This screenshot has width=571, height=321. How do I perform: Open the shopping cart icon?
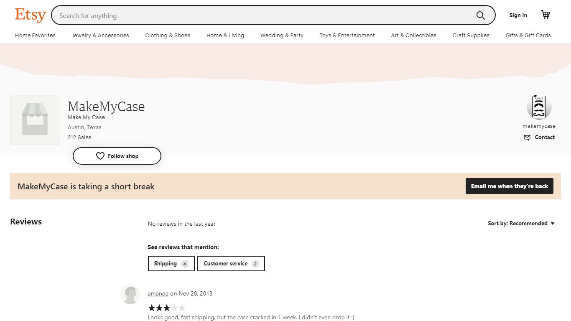coord(546,15)
